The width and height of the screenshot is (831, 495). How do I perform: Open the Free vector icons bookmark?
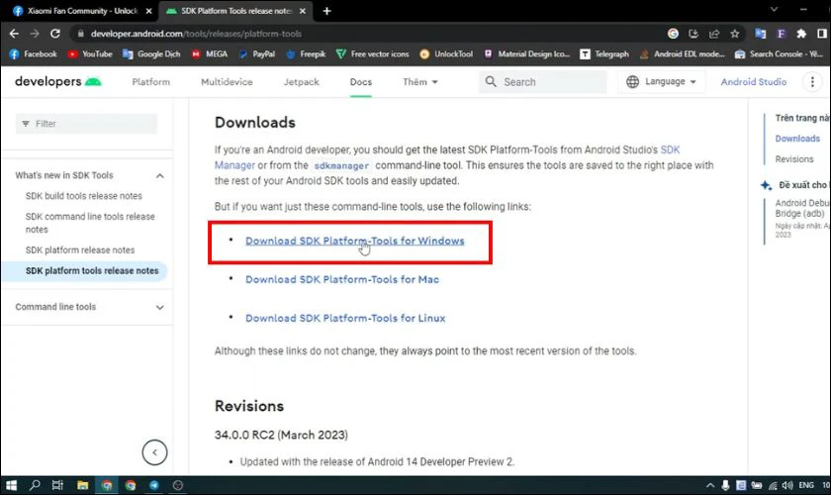pos(373,54)
